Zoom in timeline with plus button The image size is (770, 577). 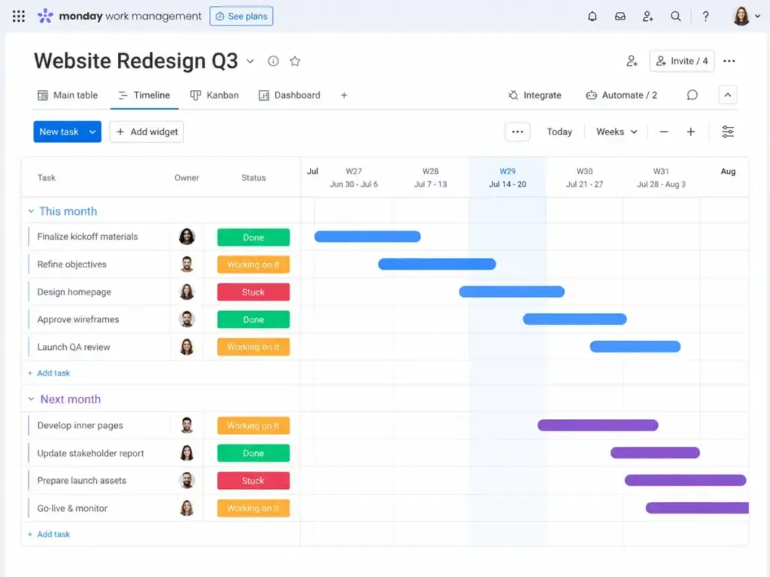point(690,131)
